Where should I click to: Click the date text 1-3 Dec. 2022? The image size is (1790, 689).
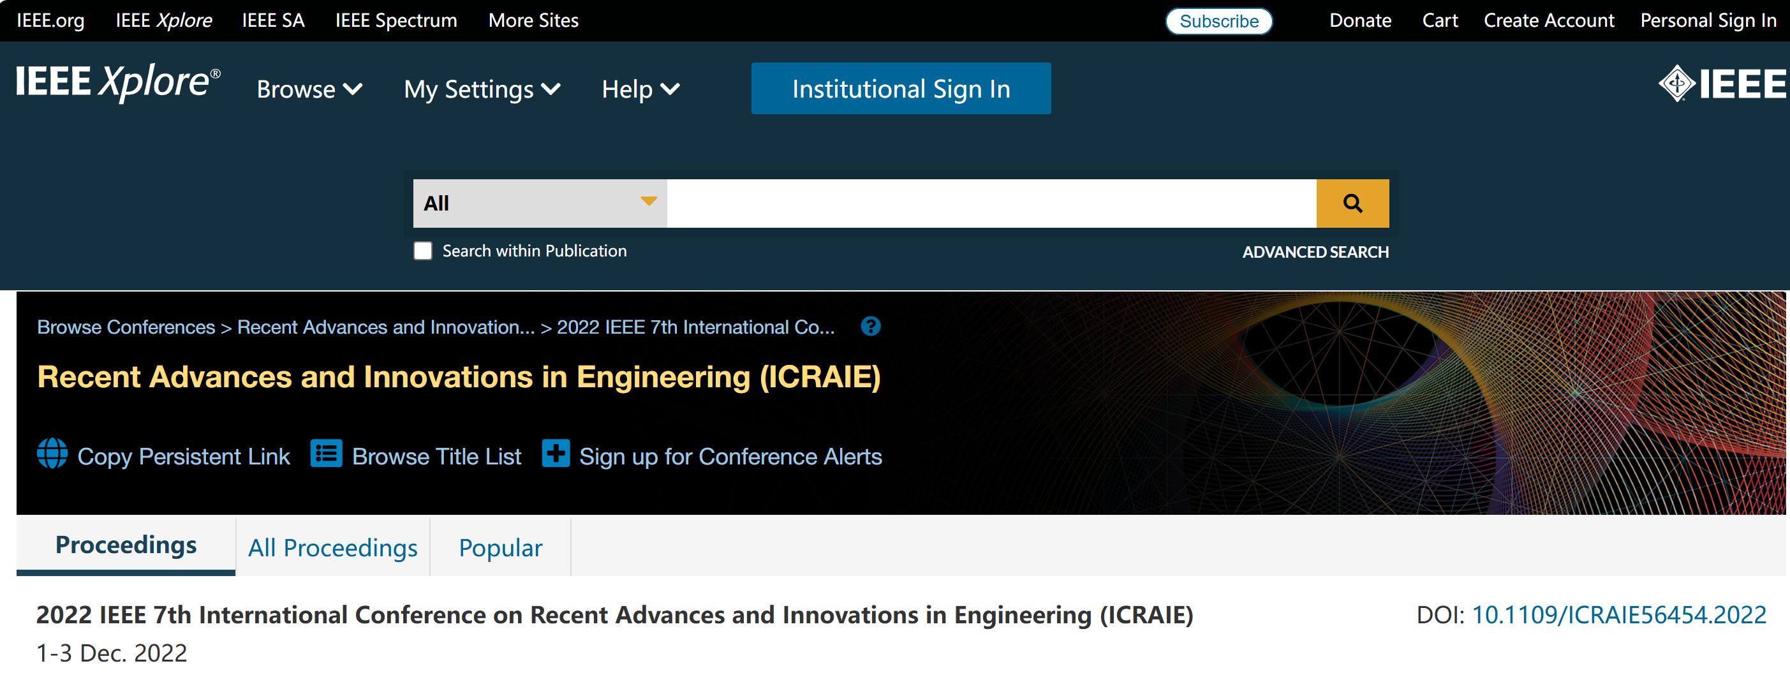111,653
